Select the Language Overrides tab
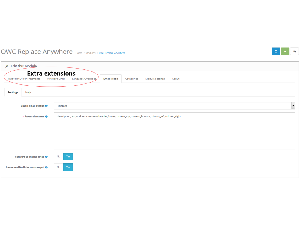300x225 pixels. 84,79
